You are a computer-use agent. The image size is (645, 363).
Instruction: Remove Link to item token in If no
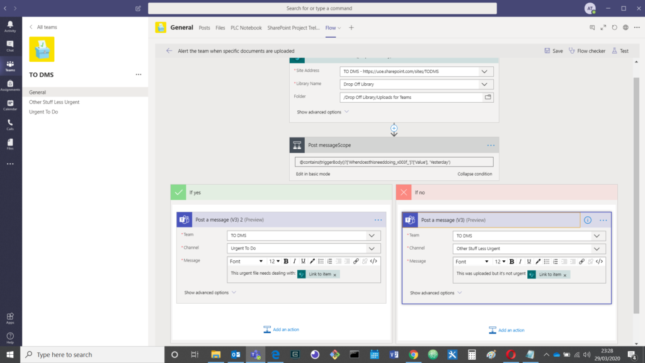coord(565,275)
